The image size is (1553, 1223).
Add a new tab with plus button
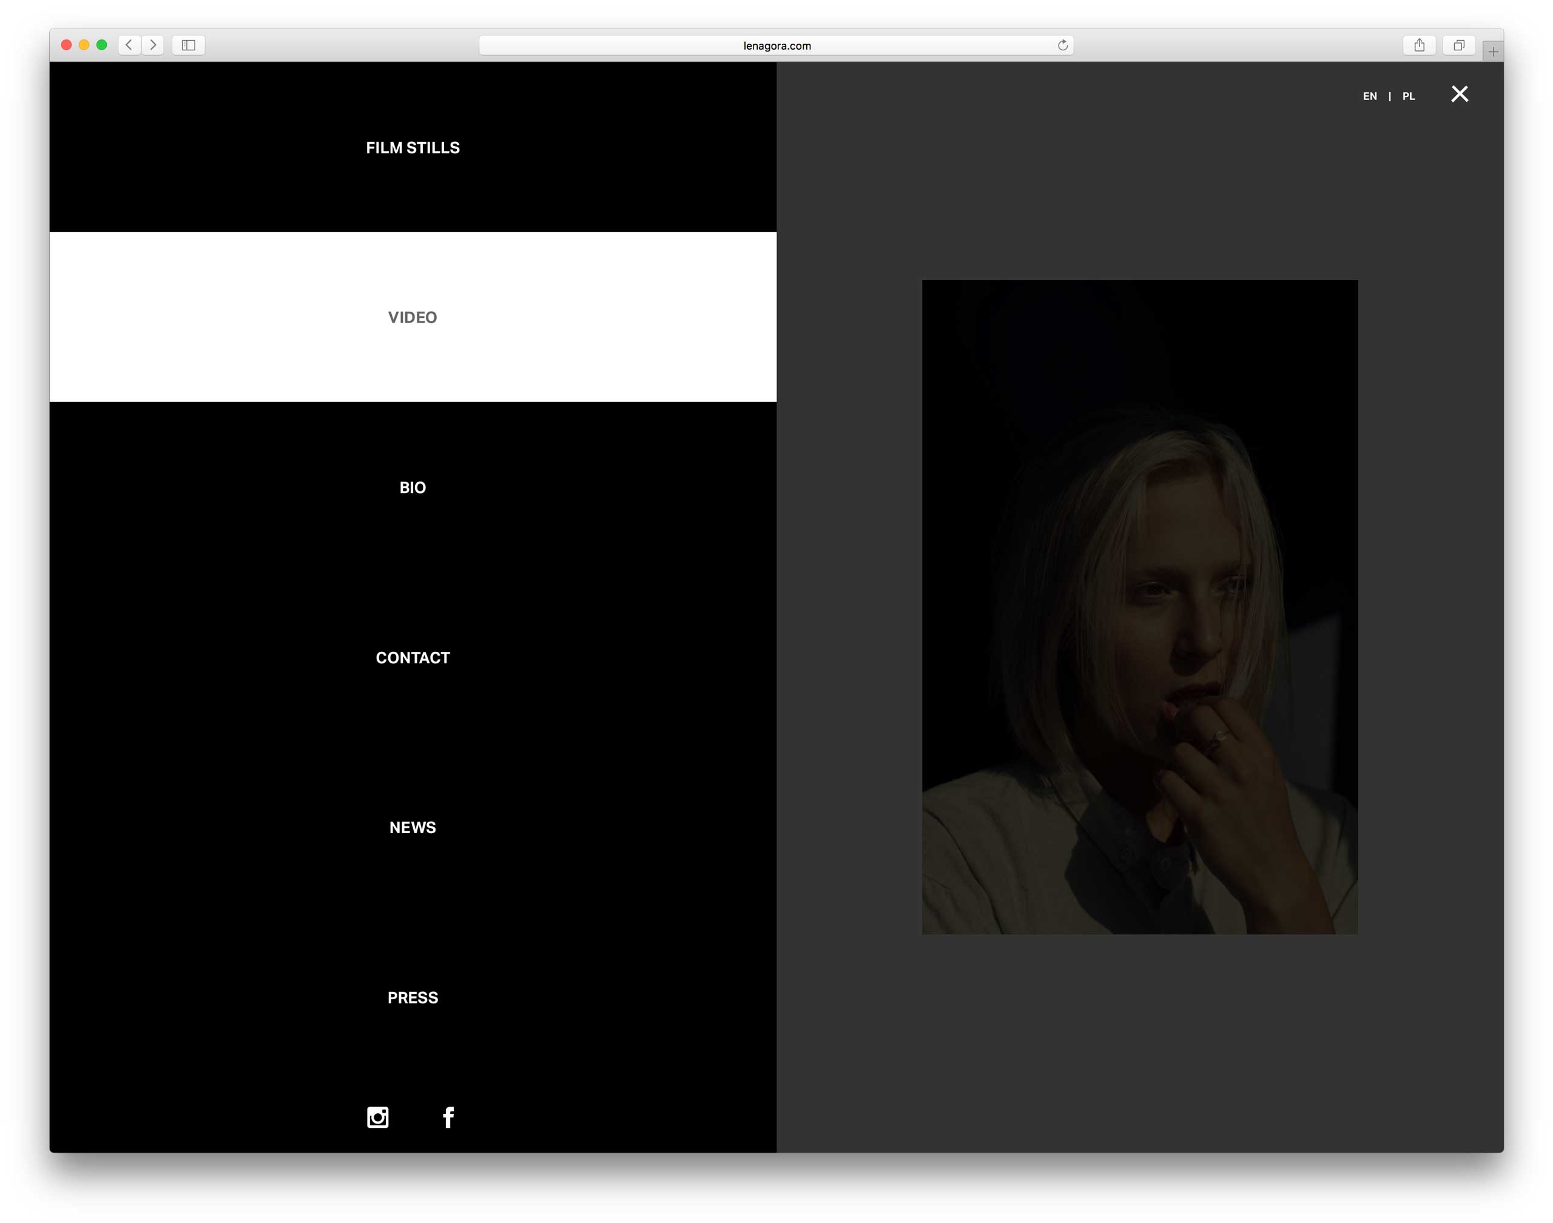click(1493, 52)
